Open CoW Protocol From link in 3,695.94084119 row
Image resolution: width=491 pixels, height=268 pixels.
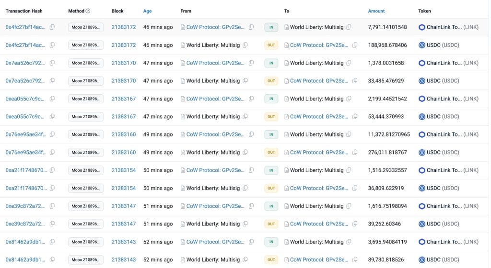(x=215, y=242)
